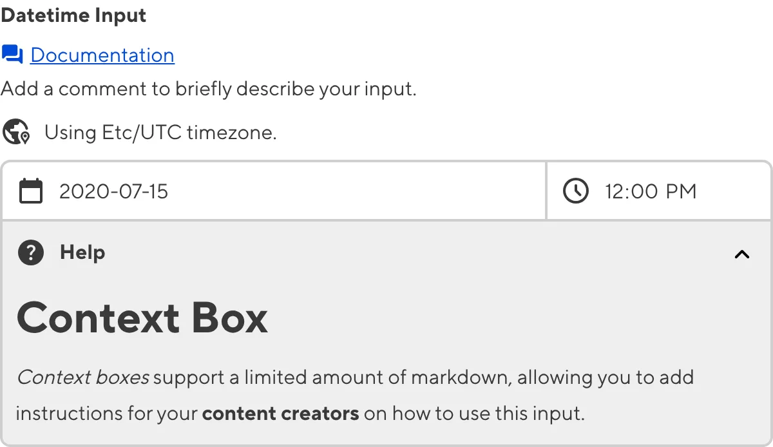Select the Context Box heading
773x447 pixels.
click(x=142, y=318)
